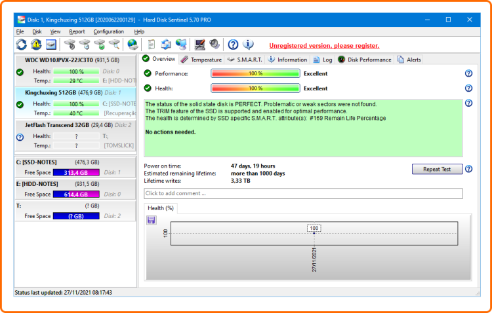Click the 3,33 TB lifetime writes value
492x313 pixels.
coord(240,181)
